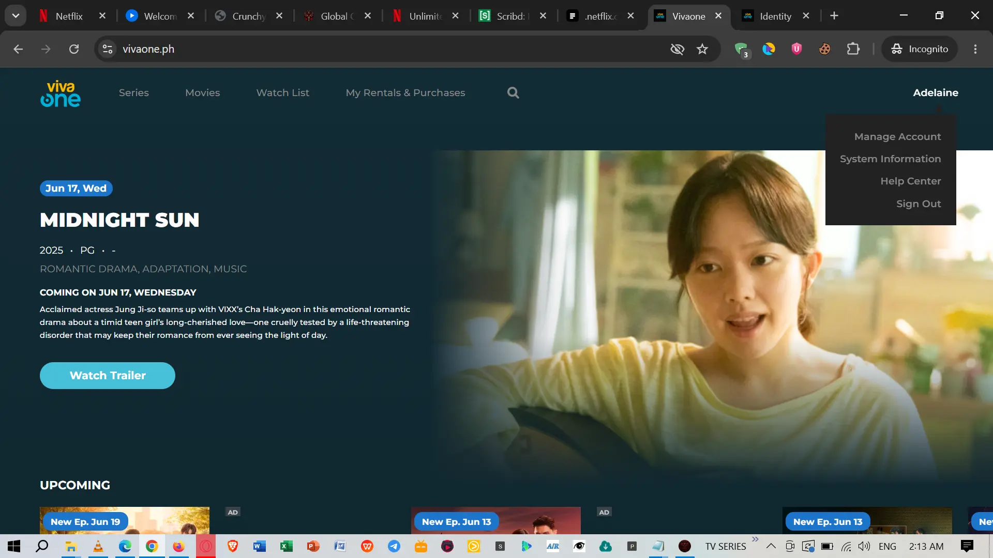Open the search magnifier icon
Screen dimensions: 993x558
513,92
